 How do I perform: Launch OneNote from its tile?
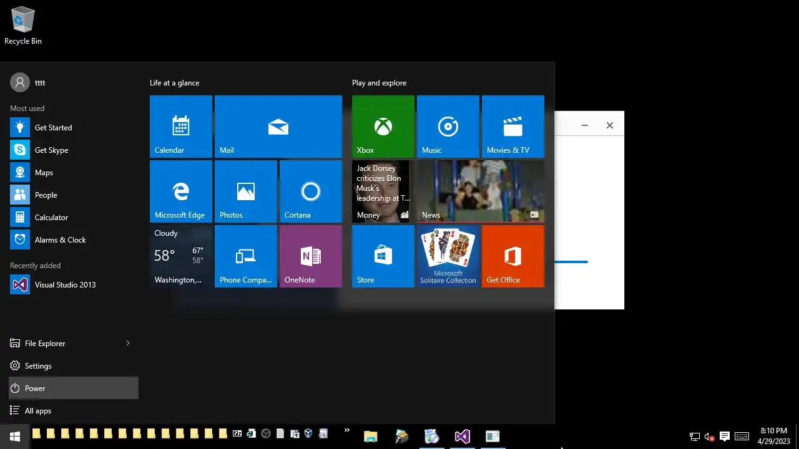[x=311, y=256]
